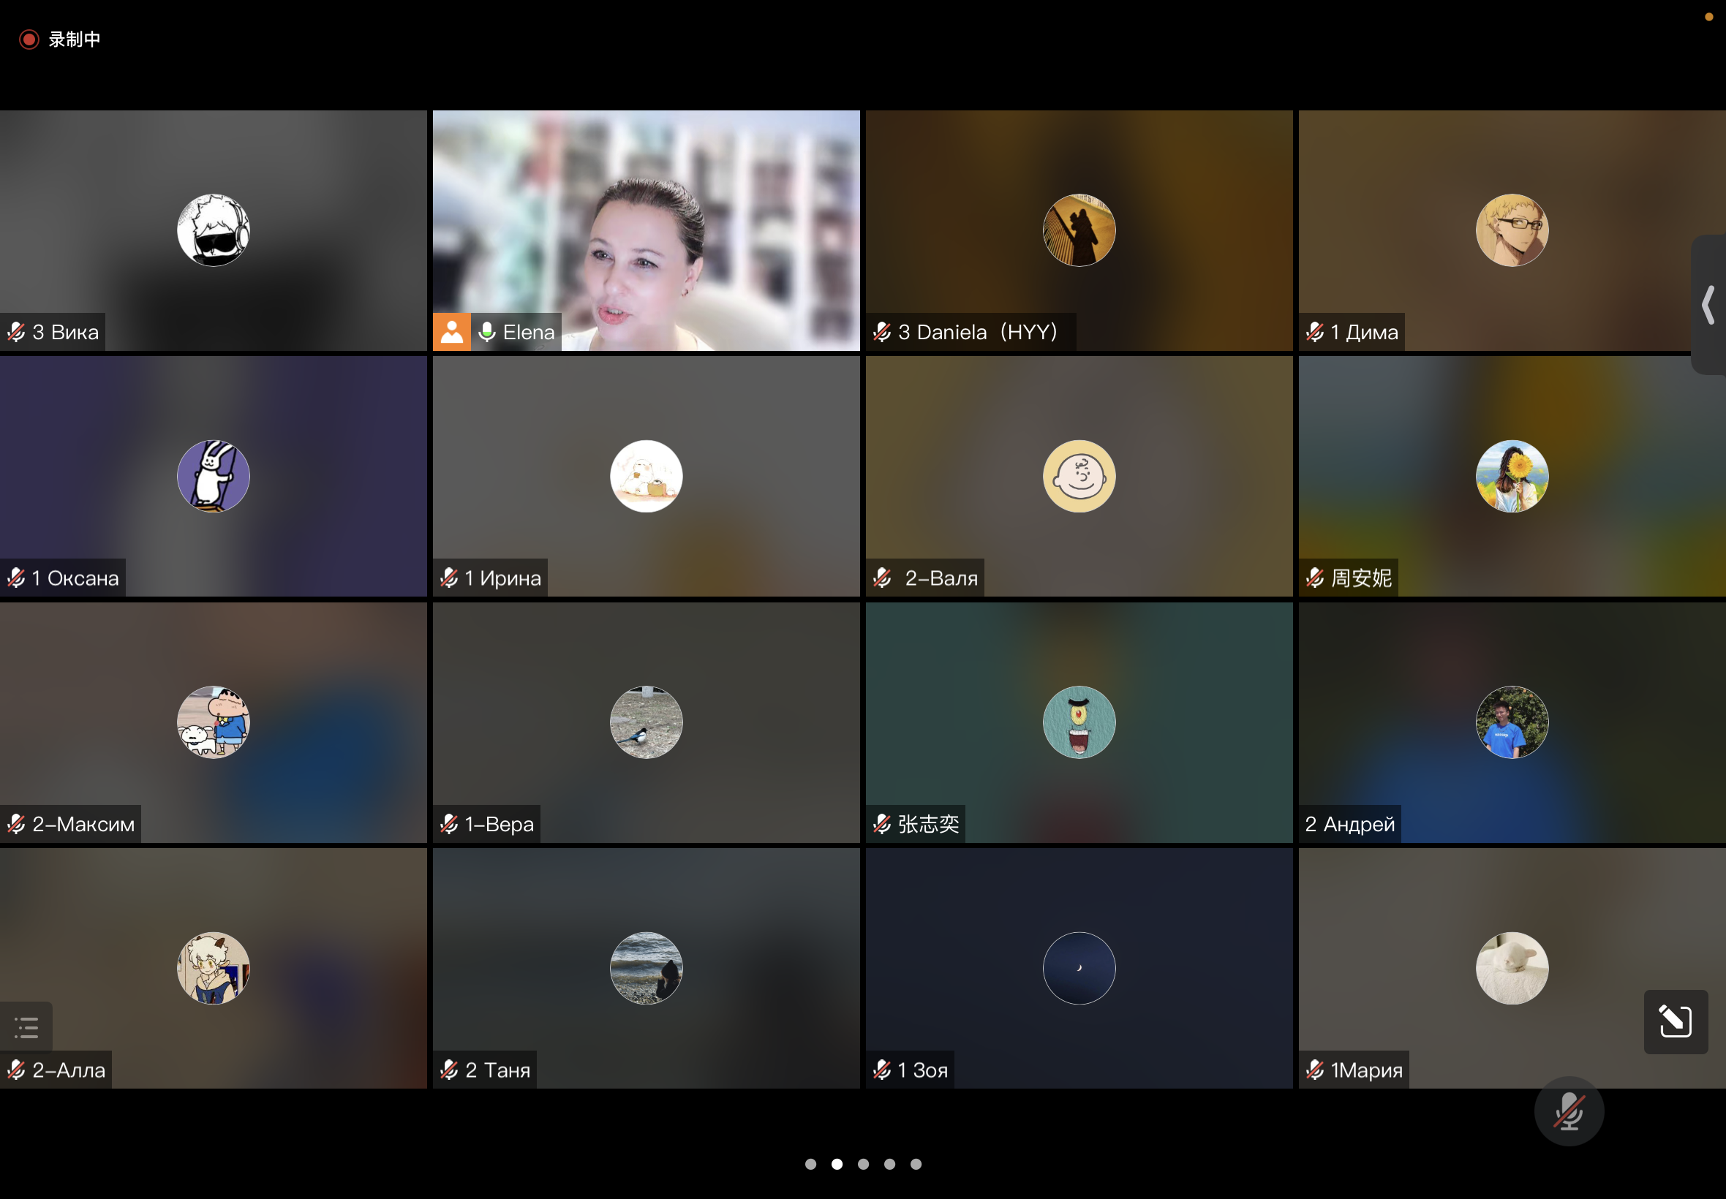Click the Charlie Brown avatar of 2–Валя
Screen dimensions: 1726x1199
1079,475
